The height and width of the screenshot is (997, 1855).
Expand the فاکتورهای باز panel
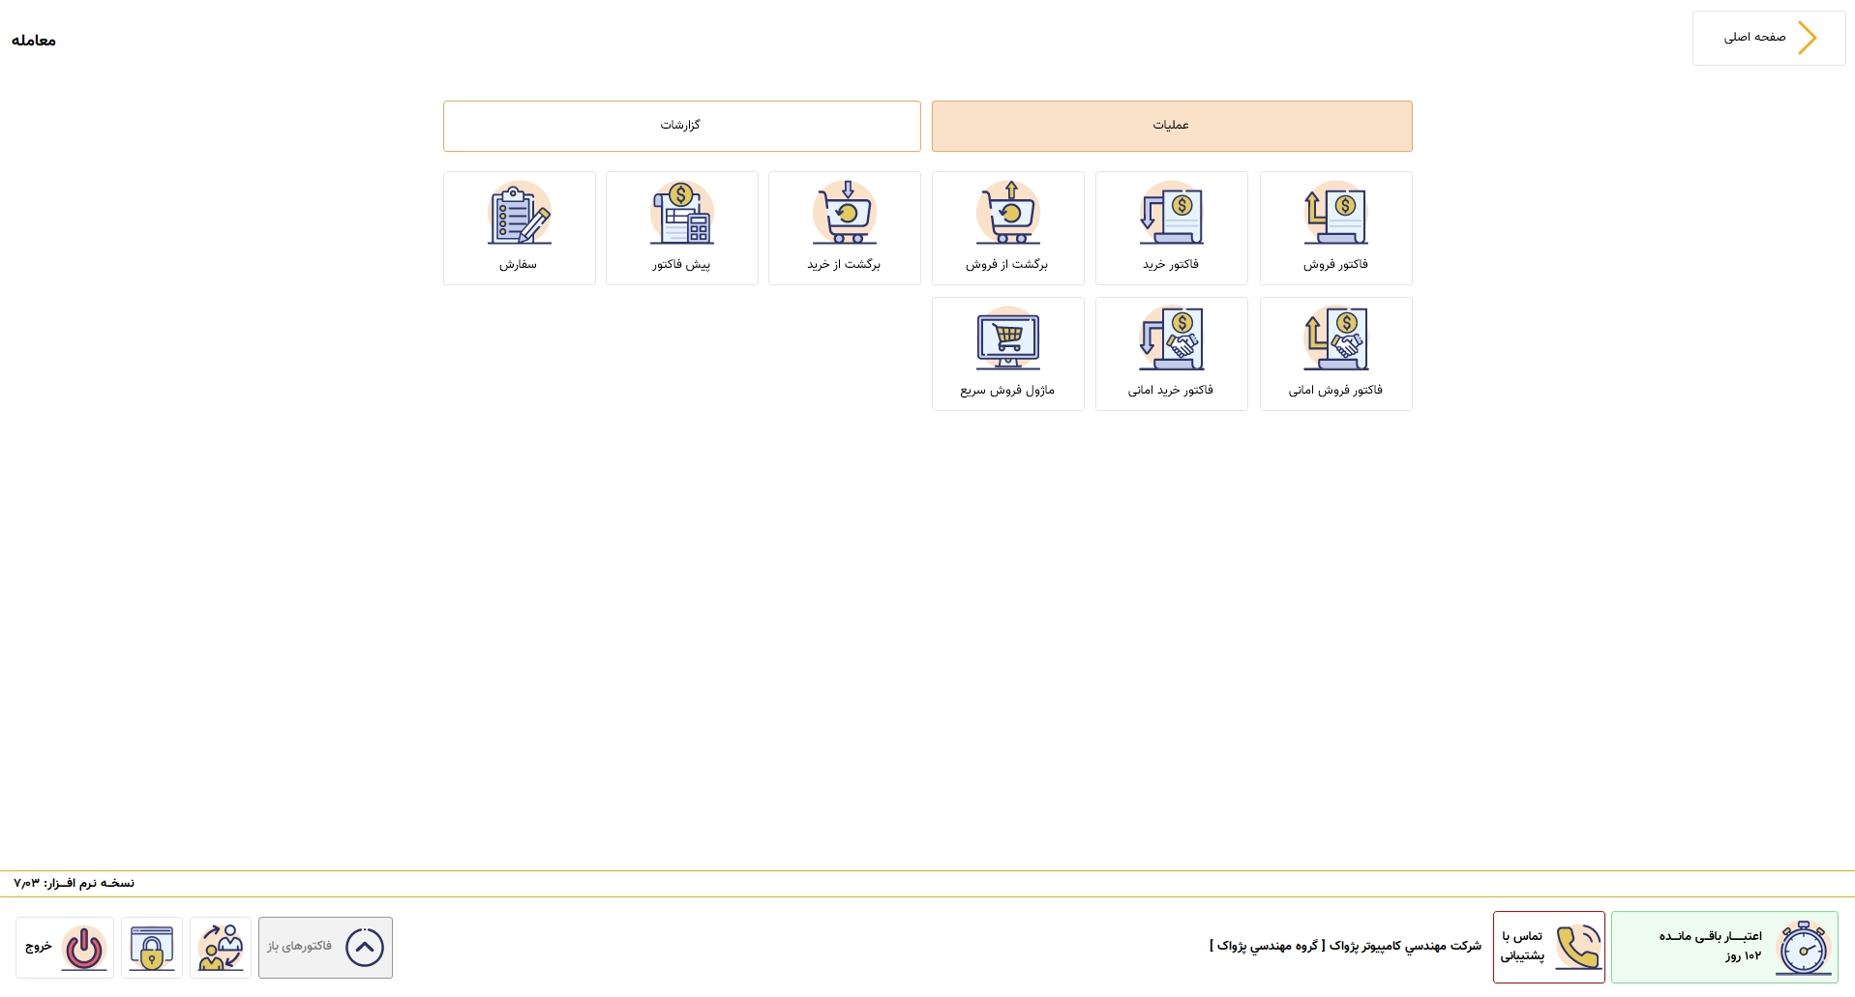point(325,948)
